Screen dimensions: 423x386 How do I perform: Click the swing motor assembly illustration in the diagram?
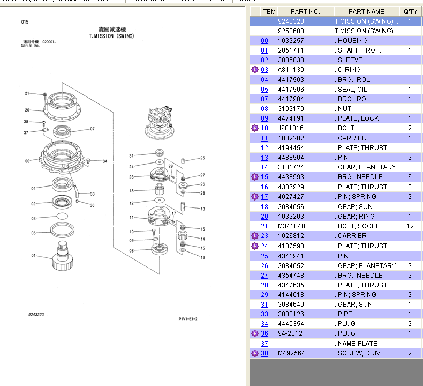point(161,121)
